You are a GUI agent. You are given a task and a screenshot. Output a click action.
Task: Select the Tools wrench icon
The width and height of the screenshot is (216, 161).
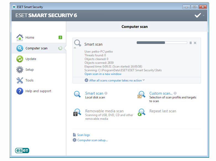coord(20,80)
